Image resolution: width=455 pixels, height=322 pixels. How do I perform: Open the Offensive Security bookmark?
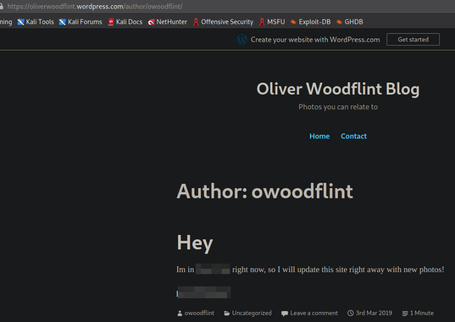(223, 22)
